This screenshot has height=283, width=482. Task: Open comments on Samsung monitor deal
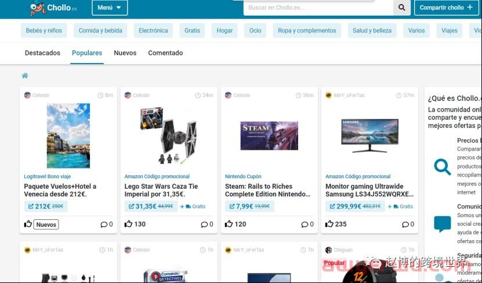tap(408, 225)
